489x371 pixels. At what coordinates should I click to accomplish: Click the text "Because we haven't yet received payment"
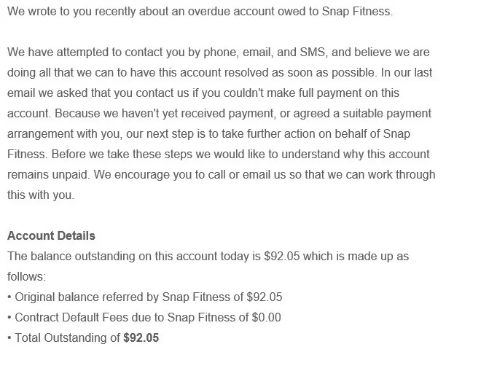coord(160,114)
